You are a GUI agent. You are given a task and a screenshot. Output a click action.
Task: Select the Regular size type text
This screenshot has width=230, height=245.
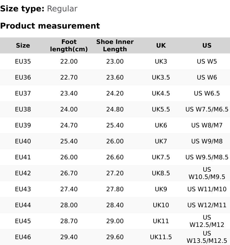[62, 9]
